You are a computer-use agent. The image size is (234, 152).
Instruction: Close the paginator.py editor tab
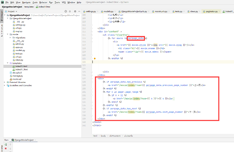click(x=219, y=11)
